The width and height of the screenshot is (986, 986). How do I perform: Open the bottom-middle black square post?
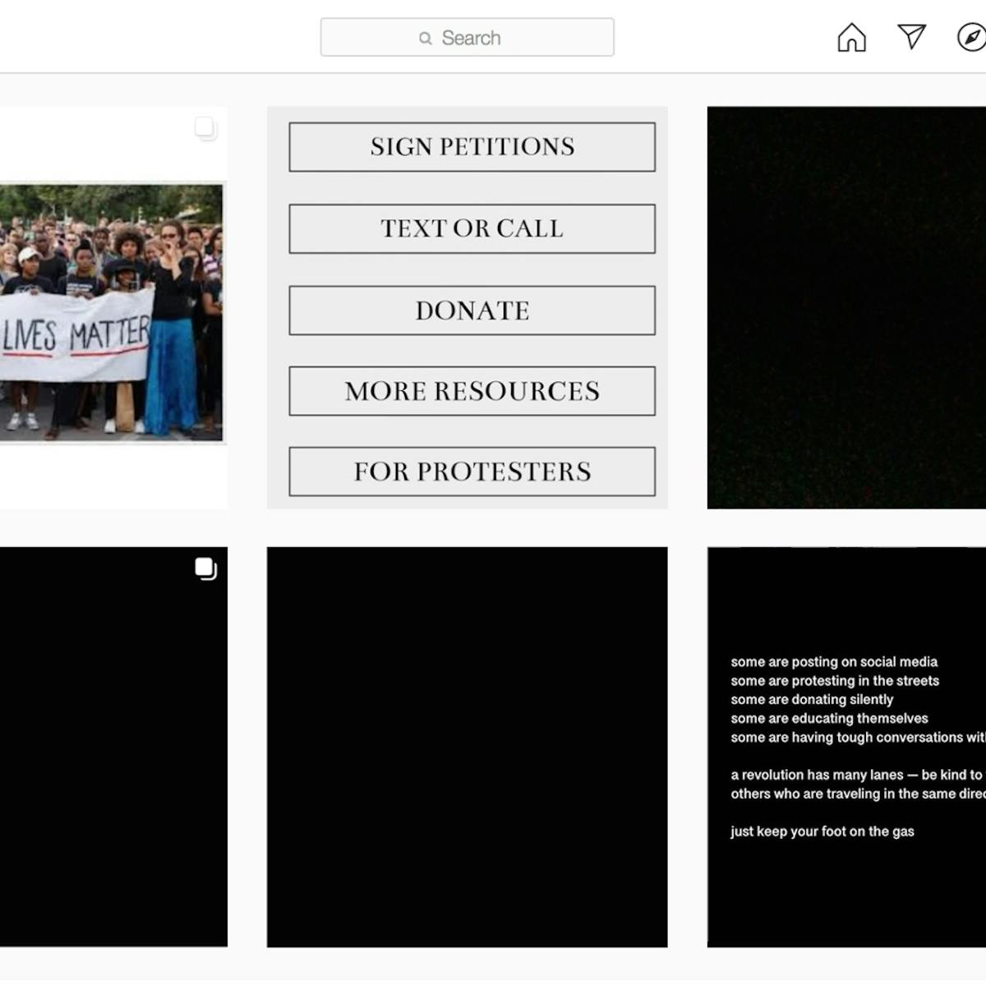tap(467, 747)
